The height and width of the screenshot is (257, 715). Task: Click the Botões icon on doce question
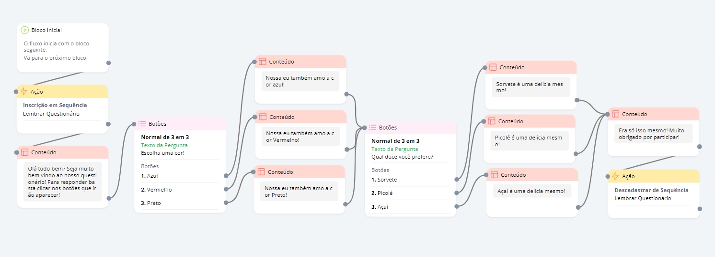[372, 128]
